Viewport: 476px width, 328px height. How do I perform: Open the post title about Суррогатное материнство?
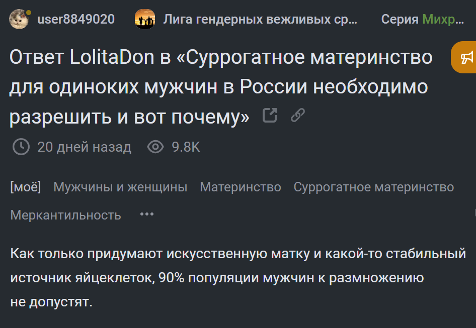(220, 87)
